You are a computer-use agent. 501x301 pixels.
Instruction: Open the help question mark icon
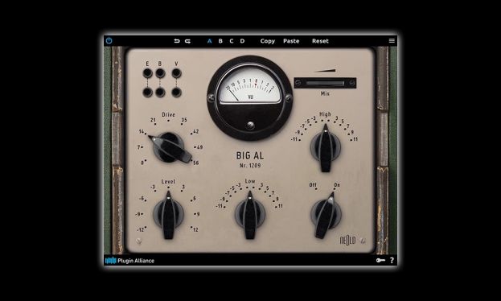click(x=392, y=261)
